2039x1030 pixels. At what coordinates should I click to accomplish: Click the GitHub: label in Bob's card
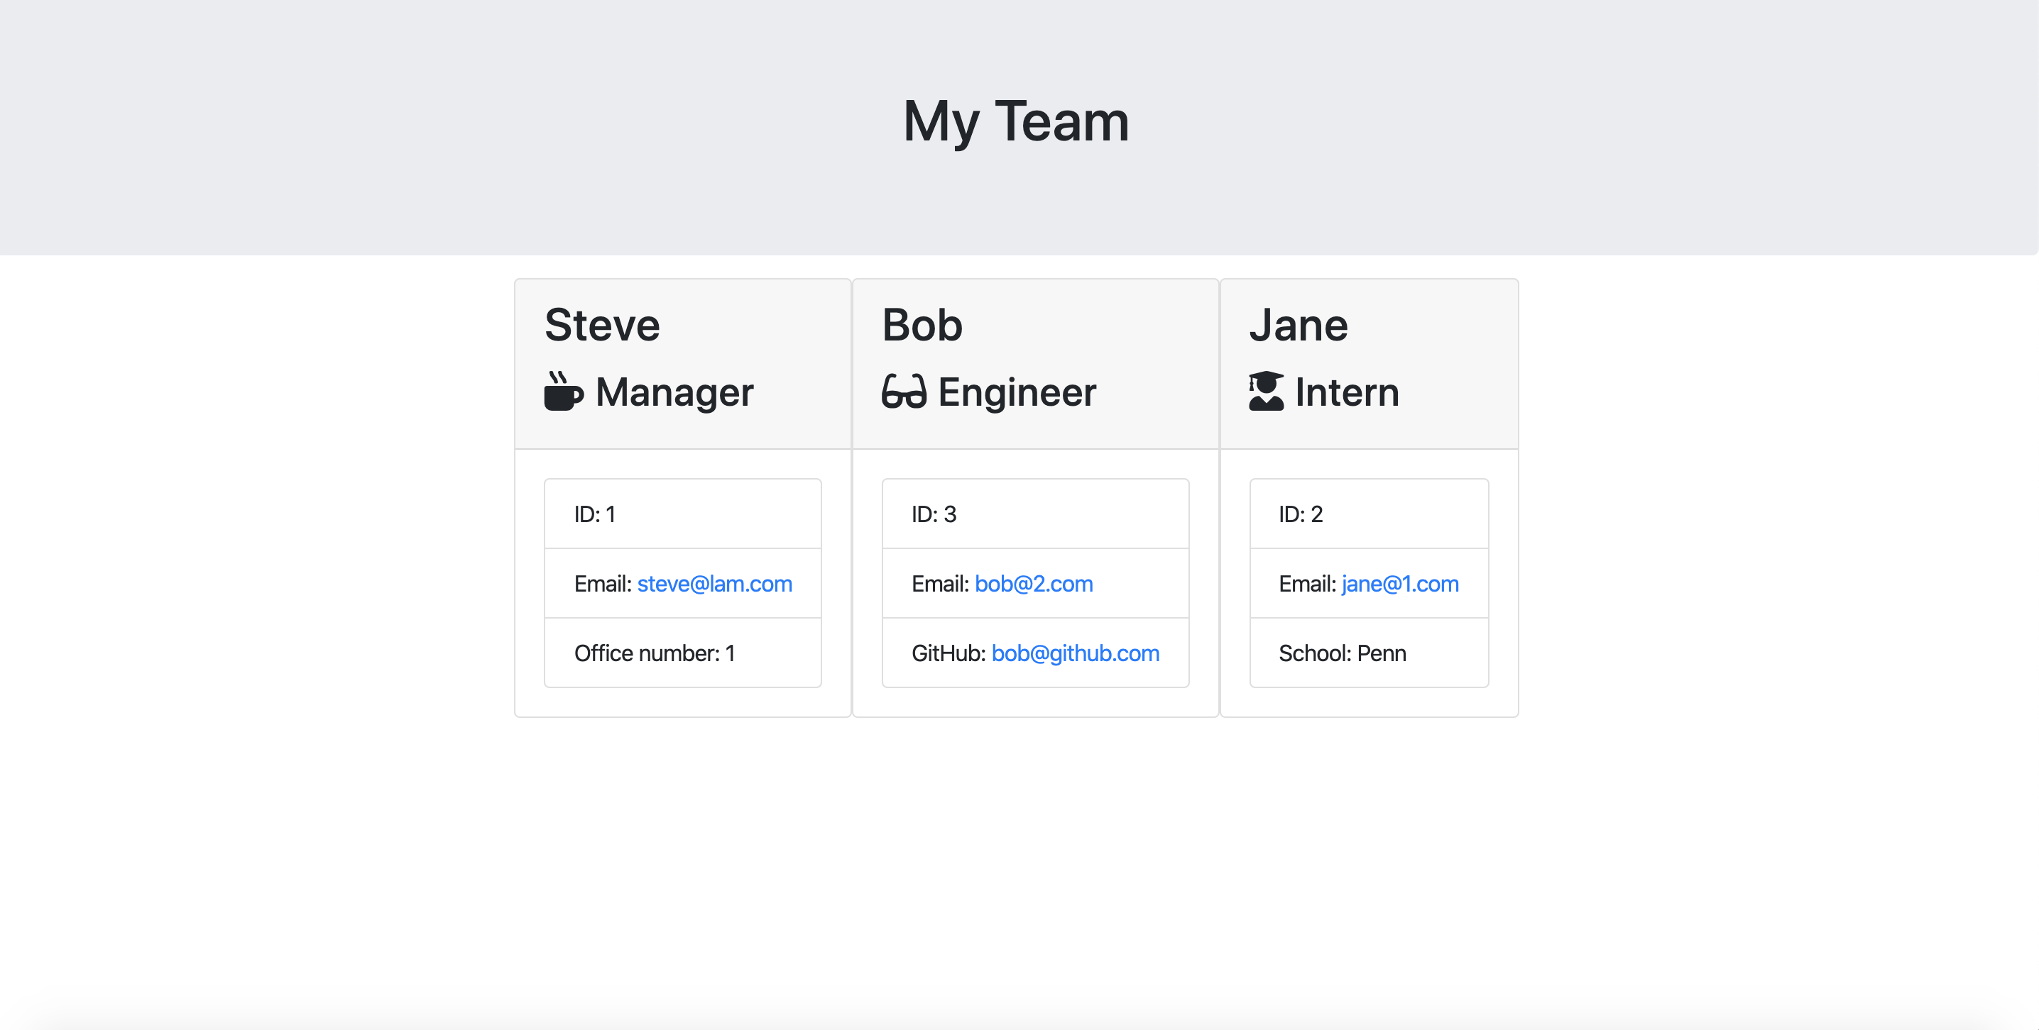[949, 653]
